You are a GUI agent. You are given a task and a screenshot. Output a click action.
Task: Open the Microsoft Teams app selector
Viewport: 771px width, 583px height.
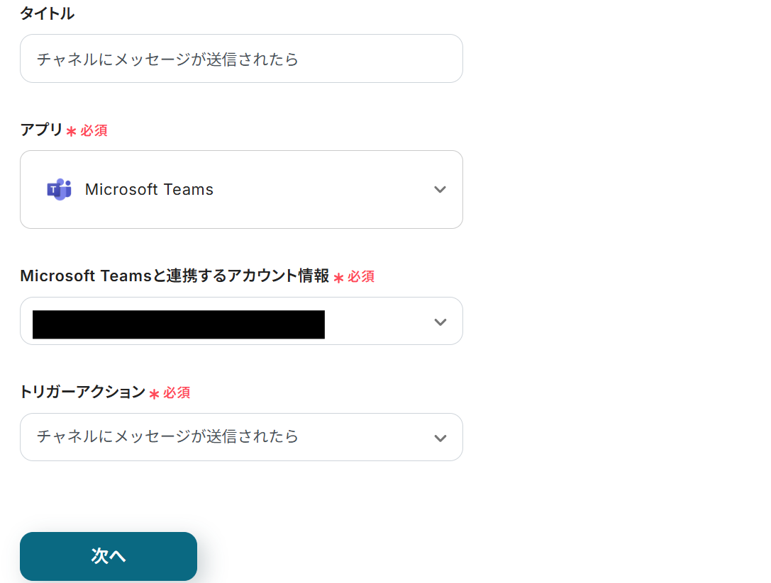tap(241, 190)
